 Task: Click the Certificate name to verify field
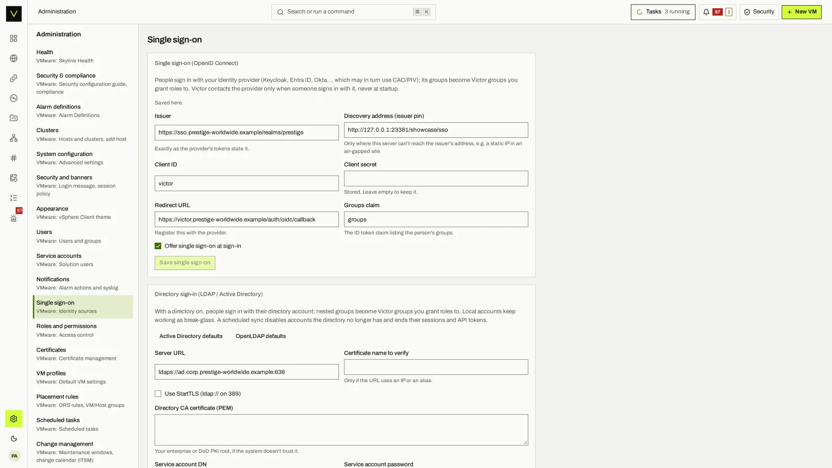[436, 367]
